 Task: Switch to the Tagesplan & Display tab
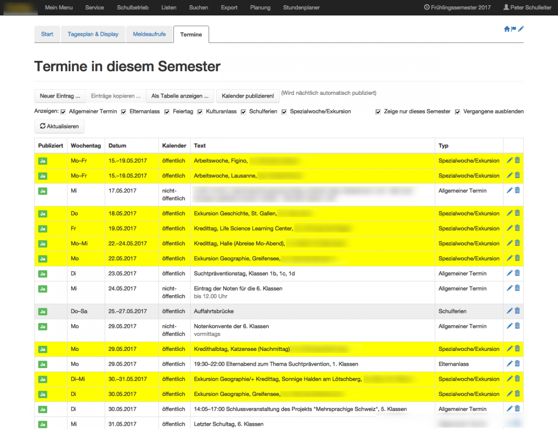click(93, 34)
